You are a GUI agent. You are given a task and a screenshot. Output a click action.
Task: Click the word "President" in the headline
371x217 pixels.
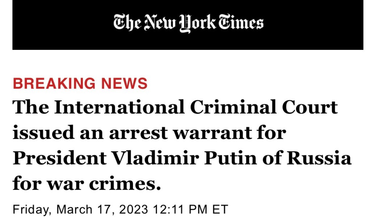click(60, 159)
